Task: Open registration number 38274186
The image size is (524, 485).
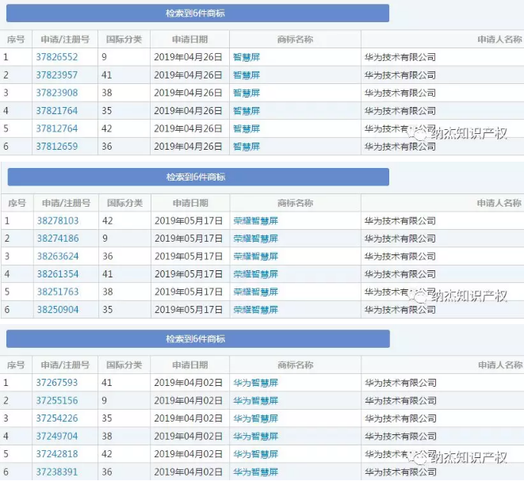Action: 58,239
